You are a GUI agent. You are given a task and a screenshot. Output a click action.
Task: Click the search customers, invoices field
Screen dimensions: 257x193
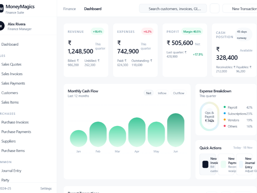(x=173, y=9)
